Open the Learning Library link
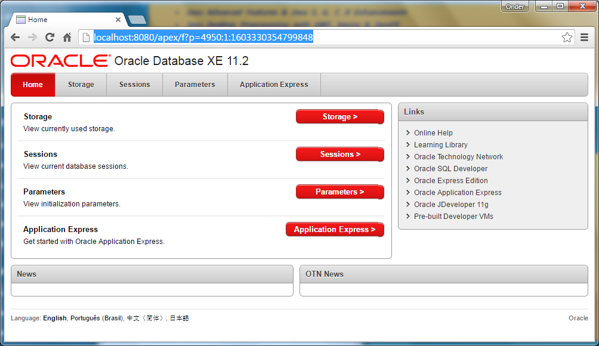Viewport: 599px width, 346px height. pos(441,145)
